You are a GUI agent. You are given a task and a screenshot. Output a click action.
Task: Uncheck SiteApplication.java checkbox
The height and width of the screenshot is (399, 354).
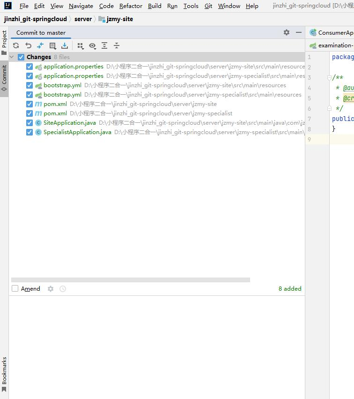(x=29, y=123)
